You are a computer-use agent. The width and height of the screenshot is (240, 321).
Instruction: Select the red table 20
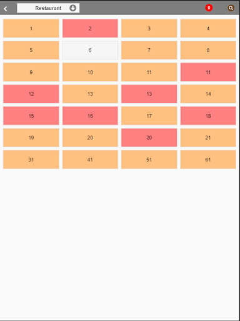[149, 137]
